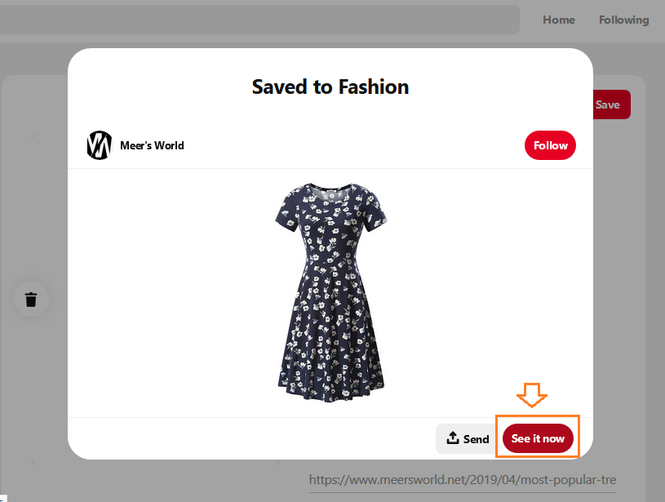Screen dimensions: 665x502
Task: Click the Saved to Fashion heading
Action: [x=330, y=87]
